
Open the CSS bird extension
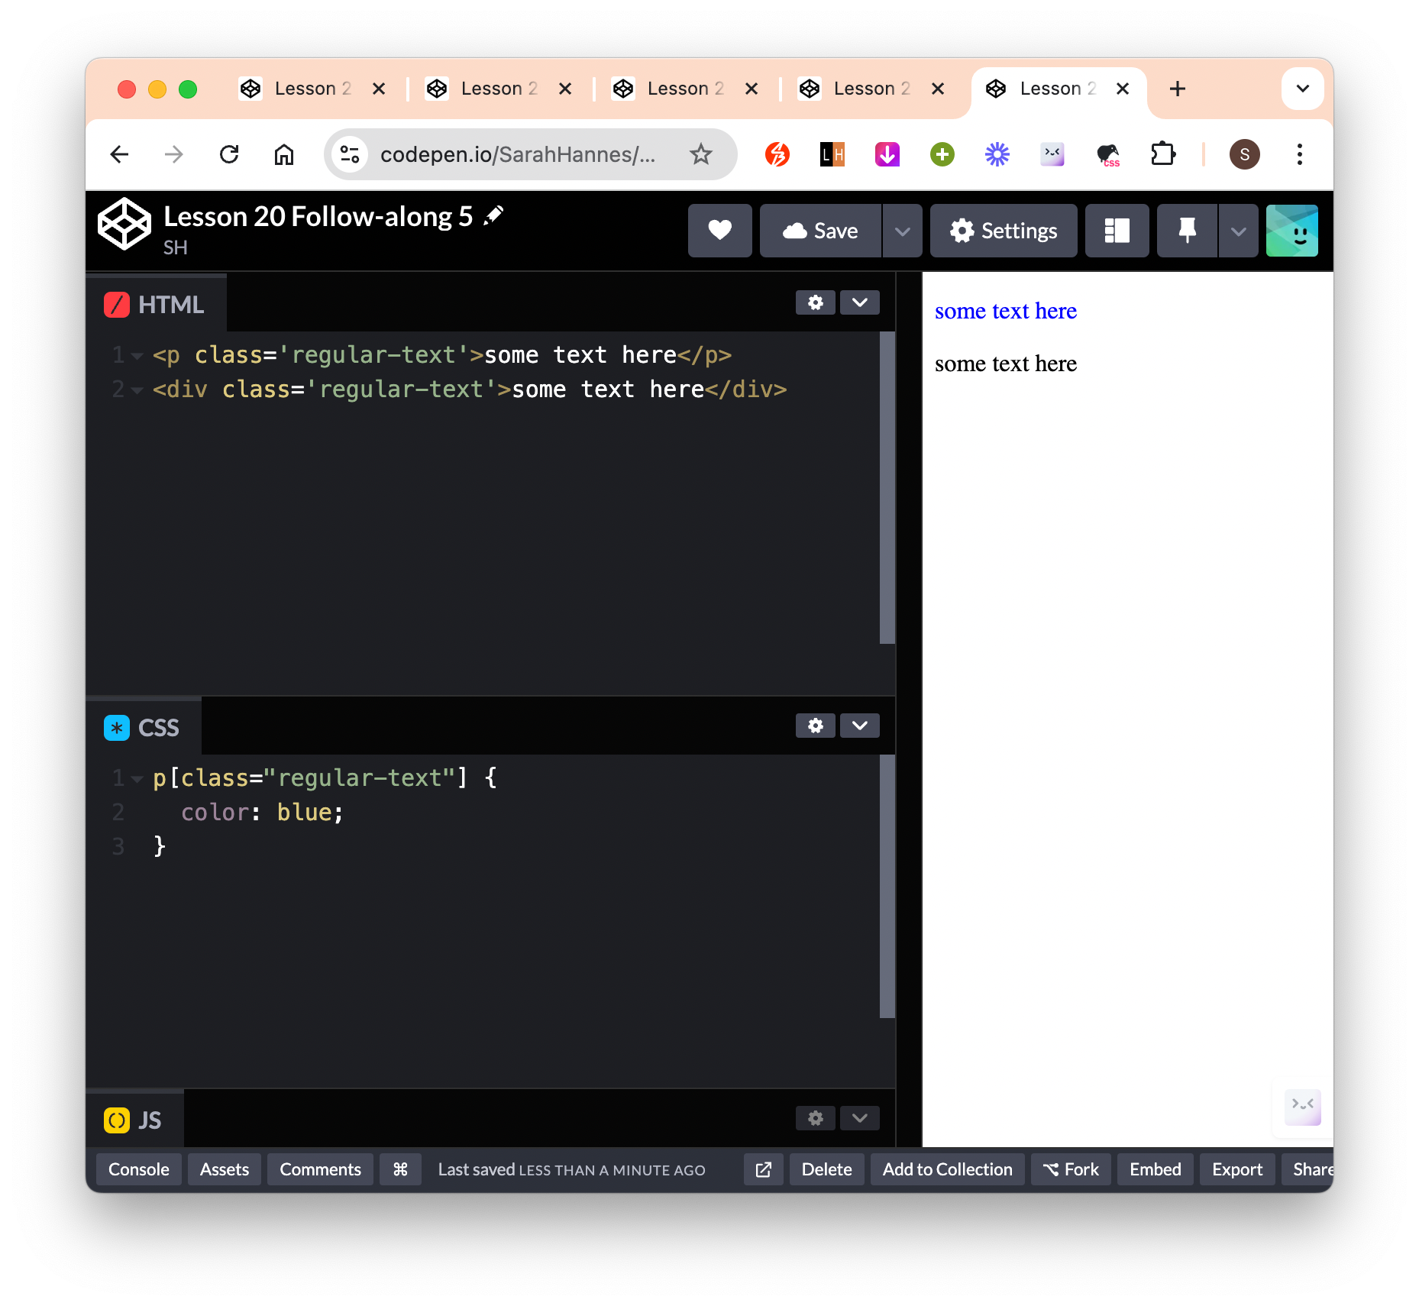pyautogui.click(x=1107, y=155)
